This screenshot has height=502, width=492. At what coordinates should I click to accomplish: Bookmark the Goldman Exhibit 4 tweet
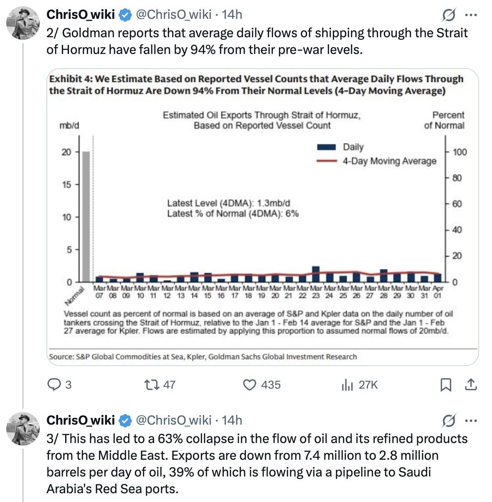(x=446, y=384)
